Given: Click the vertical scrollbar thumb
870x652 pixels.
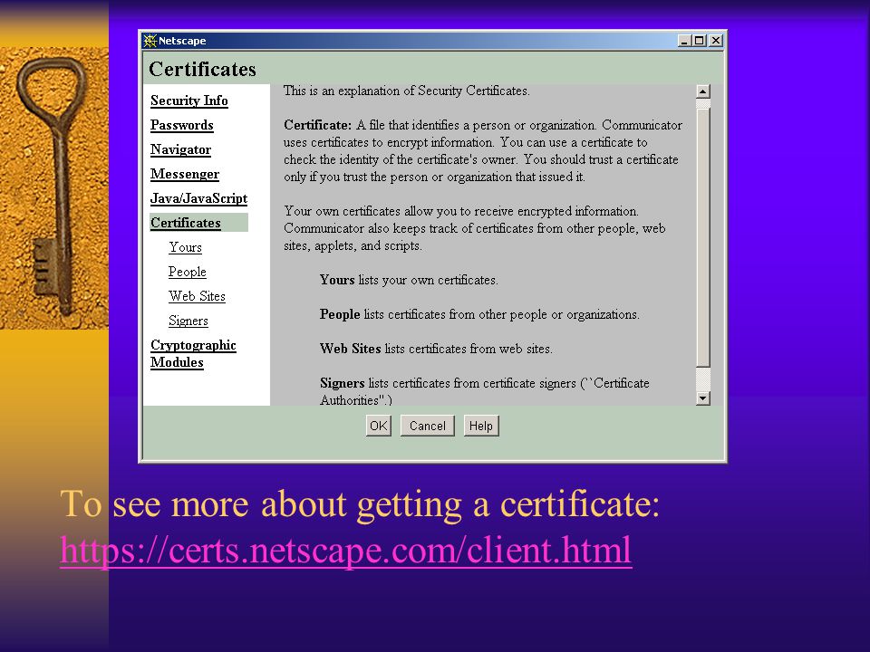Looking at the screenshot, I should pos(703,237).
